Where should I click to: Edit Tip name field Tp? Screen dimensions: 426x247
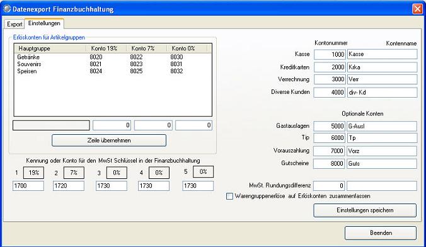pos(383,138)
